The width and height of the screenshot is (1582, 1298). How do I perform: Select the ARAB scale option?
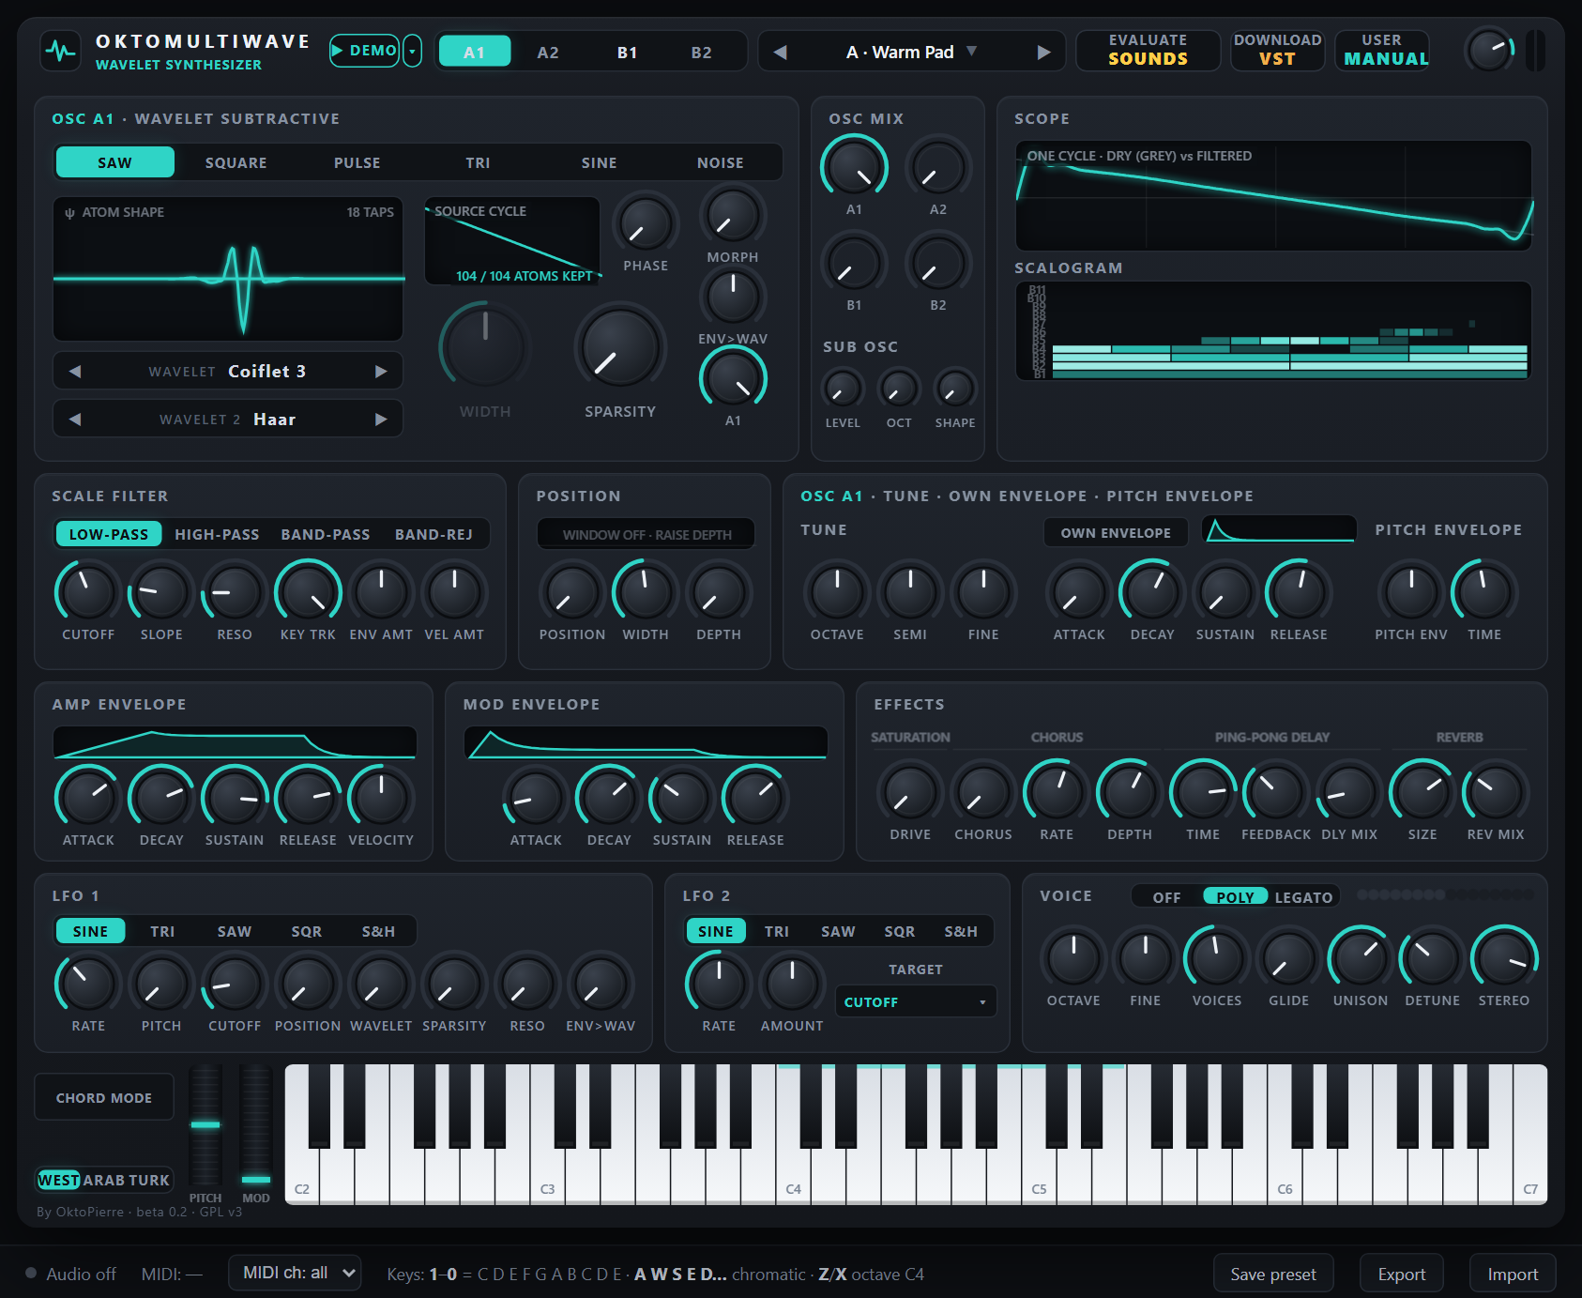click(103, 1181)
